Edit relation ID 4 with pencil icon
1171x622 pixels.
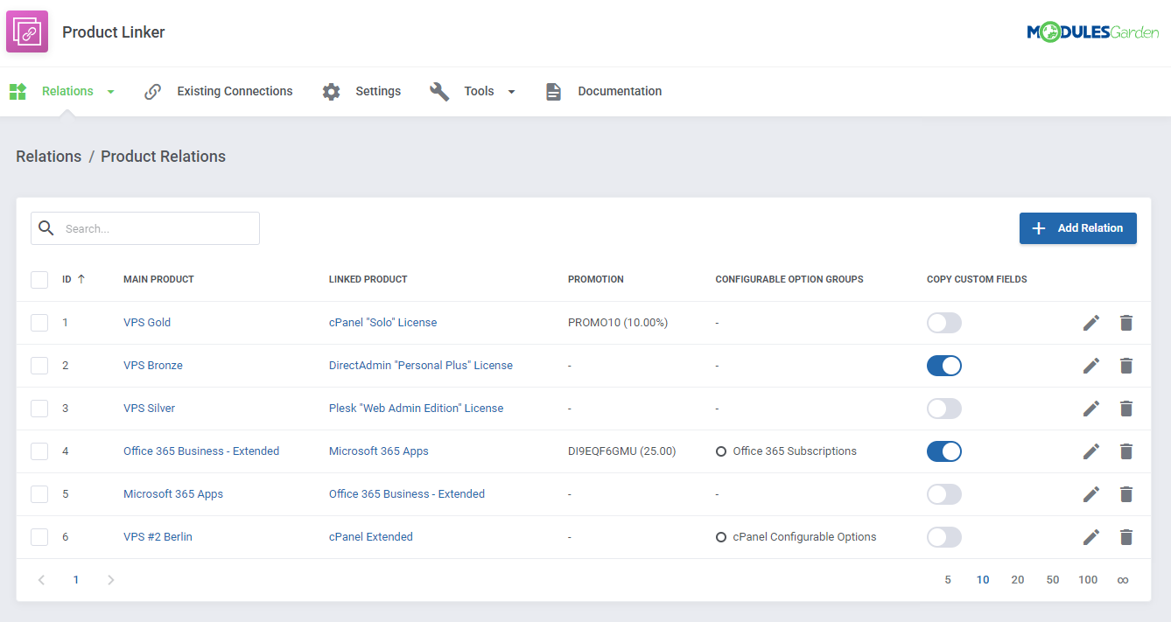pos(1090,451)
